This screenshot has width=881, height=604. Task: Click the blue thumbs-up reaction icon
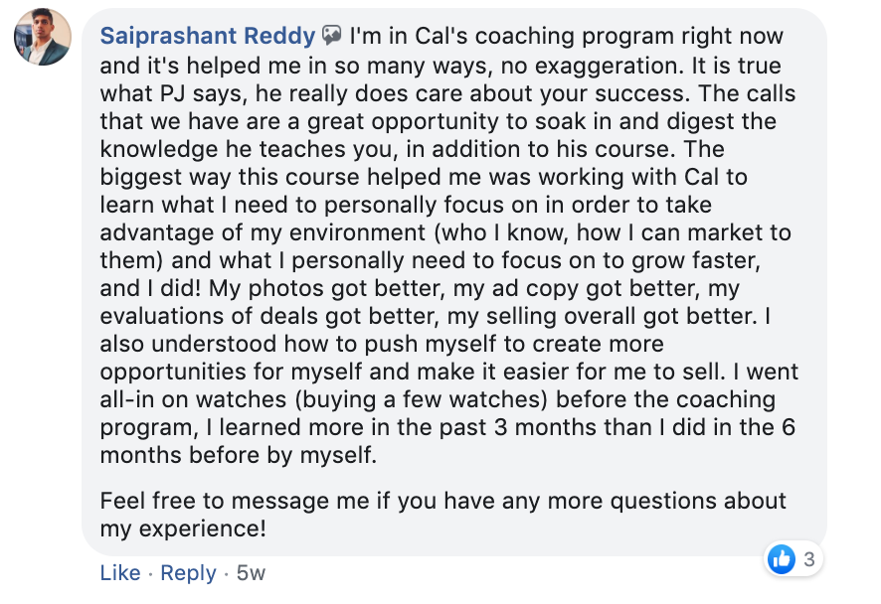781,559
